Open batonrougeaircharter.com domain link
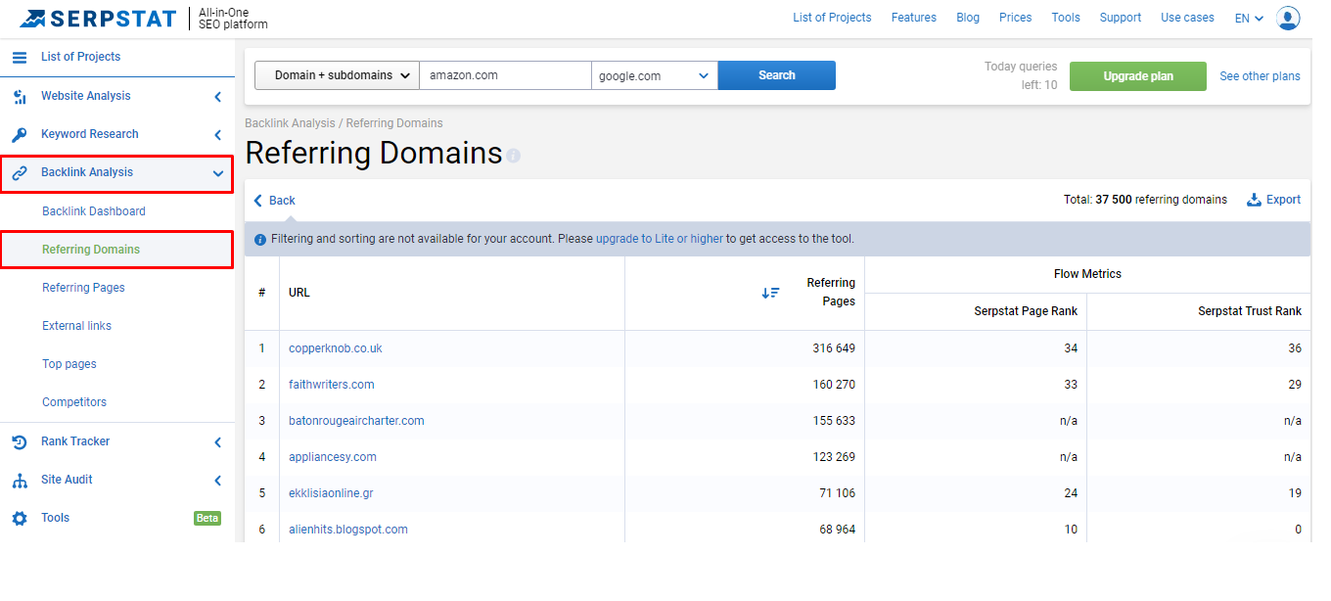1331x601 pixels. point(356,421)
